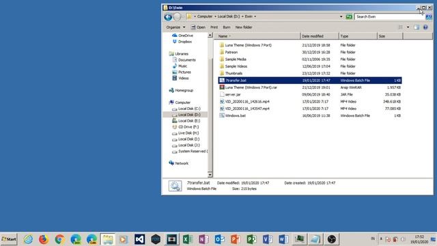Screen dimensions: 437x246
Task: Expand the Ewin breadcrumb arrow
Action: 255,16
